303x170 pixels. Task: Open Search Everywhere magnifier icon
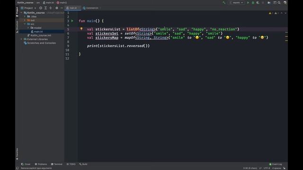coord(279,3)
